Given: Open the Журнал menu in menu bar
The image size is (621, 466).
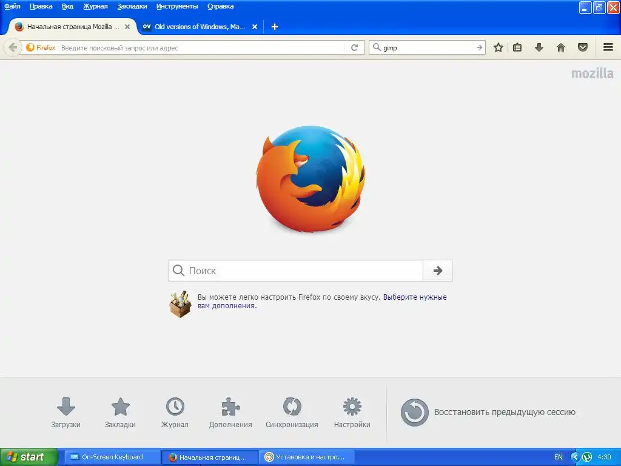Looking at the screenshot, I should click(95, 6).
